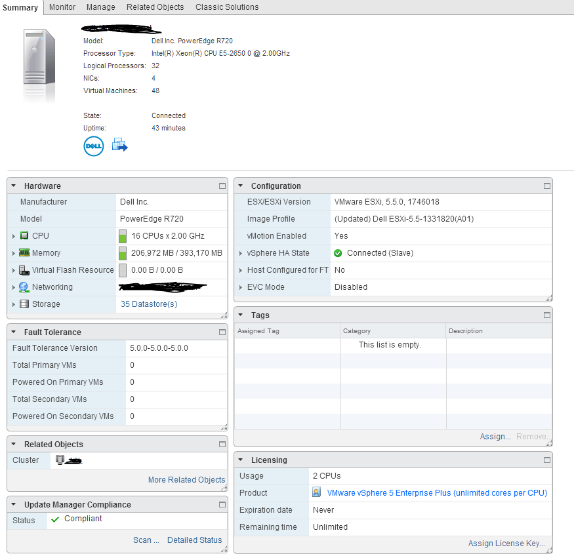Open the Classic Solutions tab
Screen dimensions: 574x556
pyautogui.click(x=227, y=7)
